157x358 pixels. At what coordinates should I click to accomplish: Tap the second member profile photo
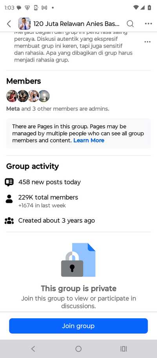pyautogui.click(x=23, y=96)
